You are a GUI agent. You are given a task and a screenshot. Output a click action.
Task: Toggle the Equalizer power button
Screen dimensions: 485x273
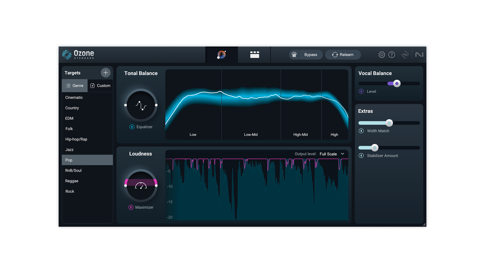pos(132,127)
